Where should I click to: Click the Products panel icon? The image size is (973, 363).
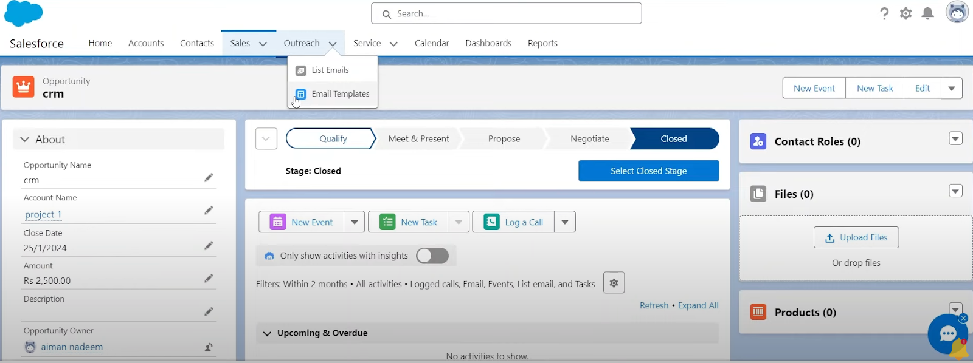coord(758,312)
